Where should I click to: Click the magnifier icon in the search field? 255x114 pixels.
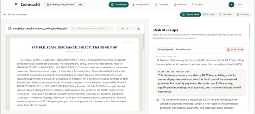click(73, 28)
